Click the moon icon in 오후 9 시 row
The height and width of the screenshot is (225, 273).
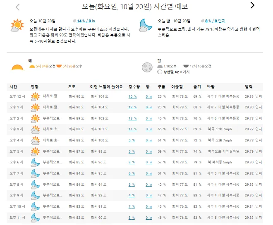pyautogui.click(x=35, y=196)
